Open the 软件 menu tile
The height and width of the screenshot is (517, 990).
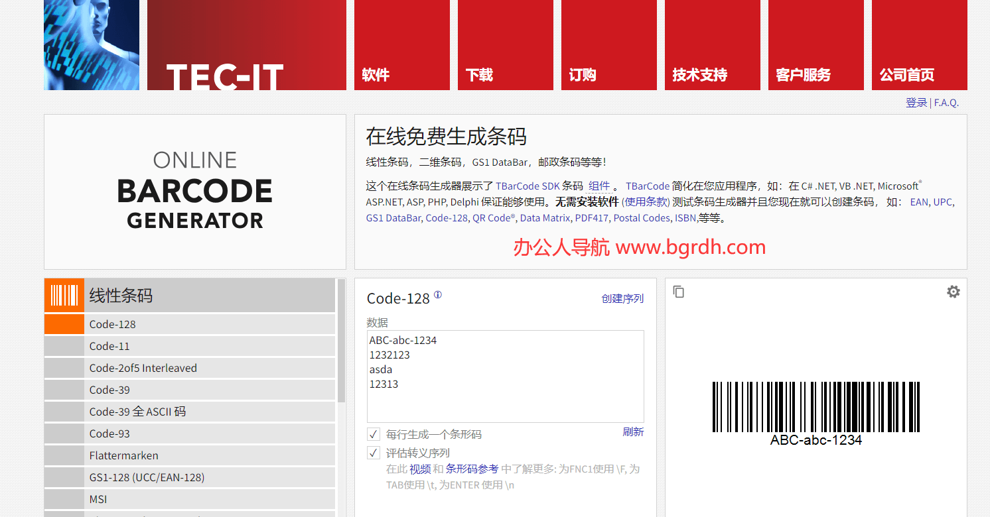401,45
